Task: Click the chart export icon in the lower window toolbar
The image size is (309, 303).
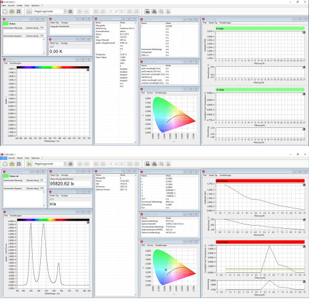Action: [x=154, y=164]
